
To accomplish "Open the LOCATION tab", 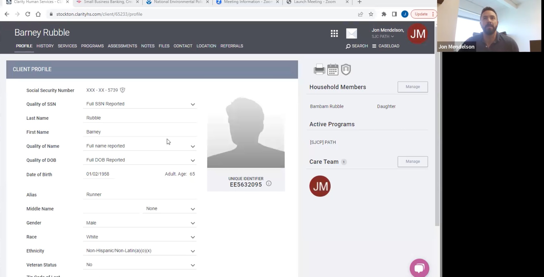I will click(206, 46).
